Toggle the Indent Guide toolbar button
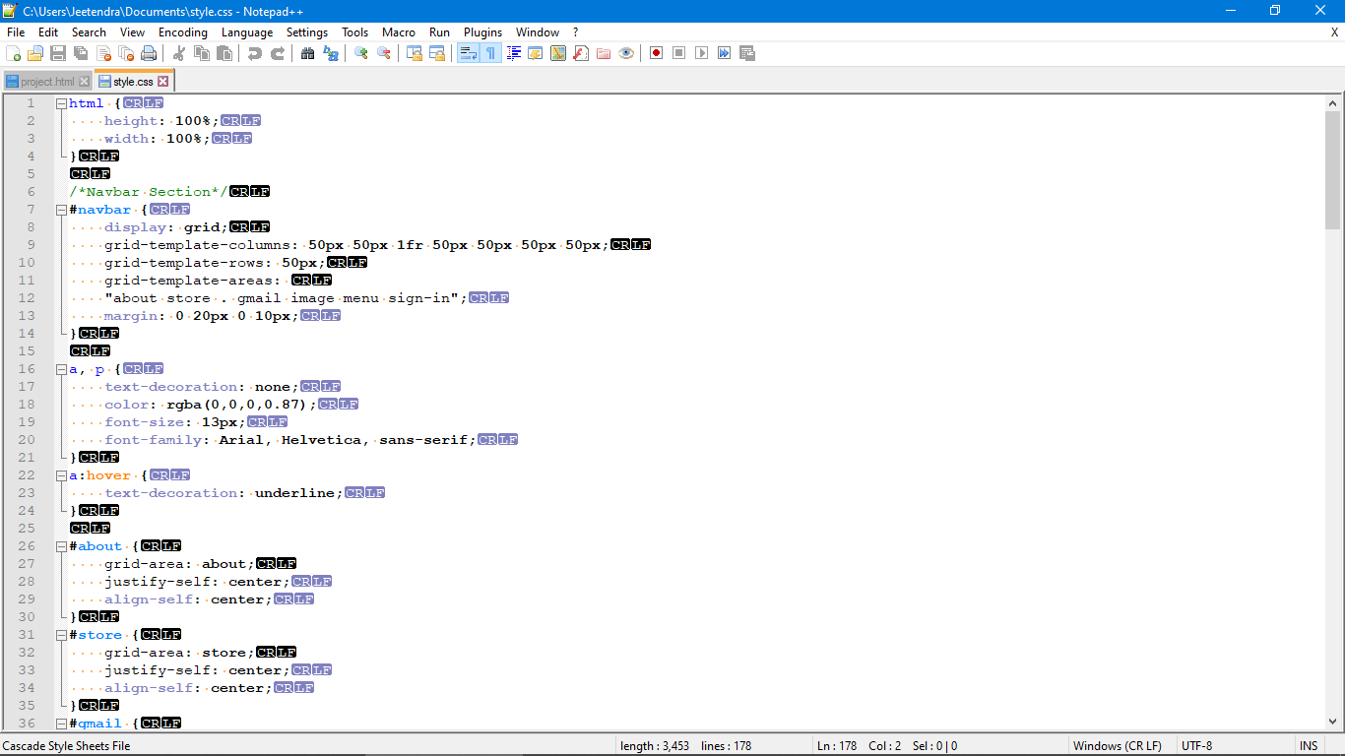The height and width of the screenshot is (756, 1345). (x=513, y=53)
